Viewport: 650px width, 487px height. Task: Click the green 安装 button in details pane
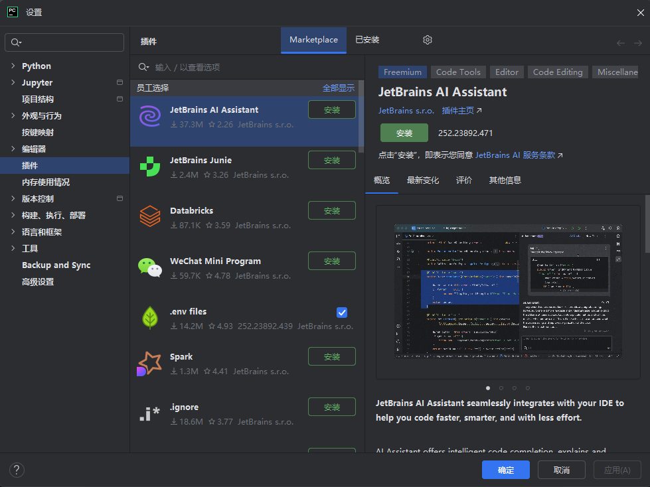(x=404, y=133)
